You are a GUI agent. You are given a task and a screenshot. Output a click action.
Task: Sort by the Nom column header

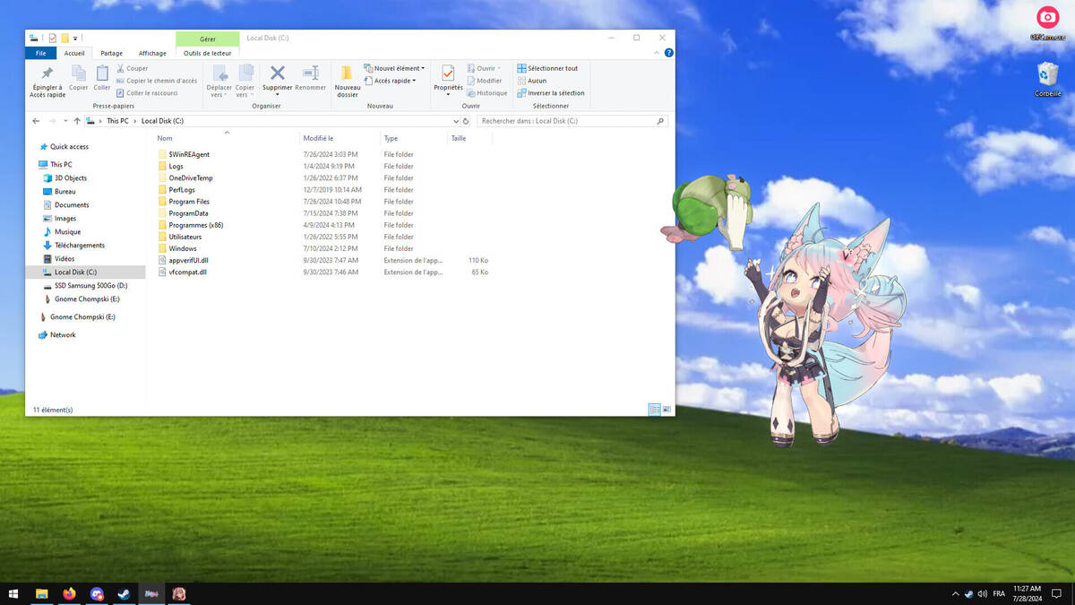(165, 138)
